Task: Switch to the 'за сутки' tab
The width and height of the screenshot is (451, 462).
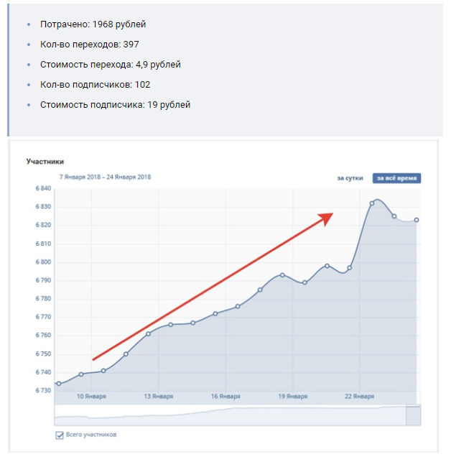Action: click(x=350, y=178)
